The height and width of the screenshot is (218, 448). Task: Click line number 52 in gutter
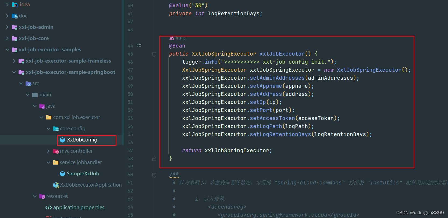click(x=130, y=110)
